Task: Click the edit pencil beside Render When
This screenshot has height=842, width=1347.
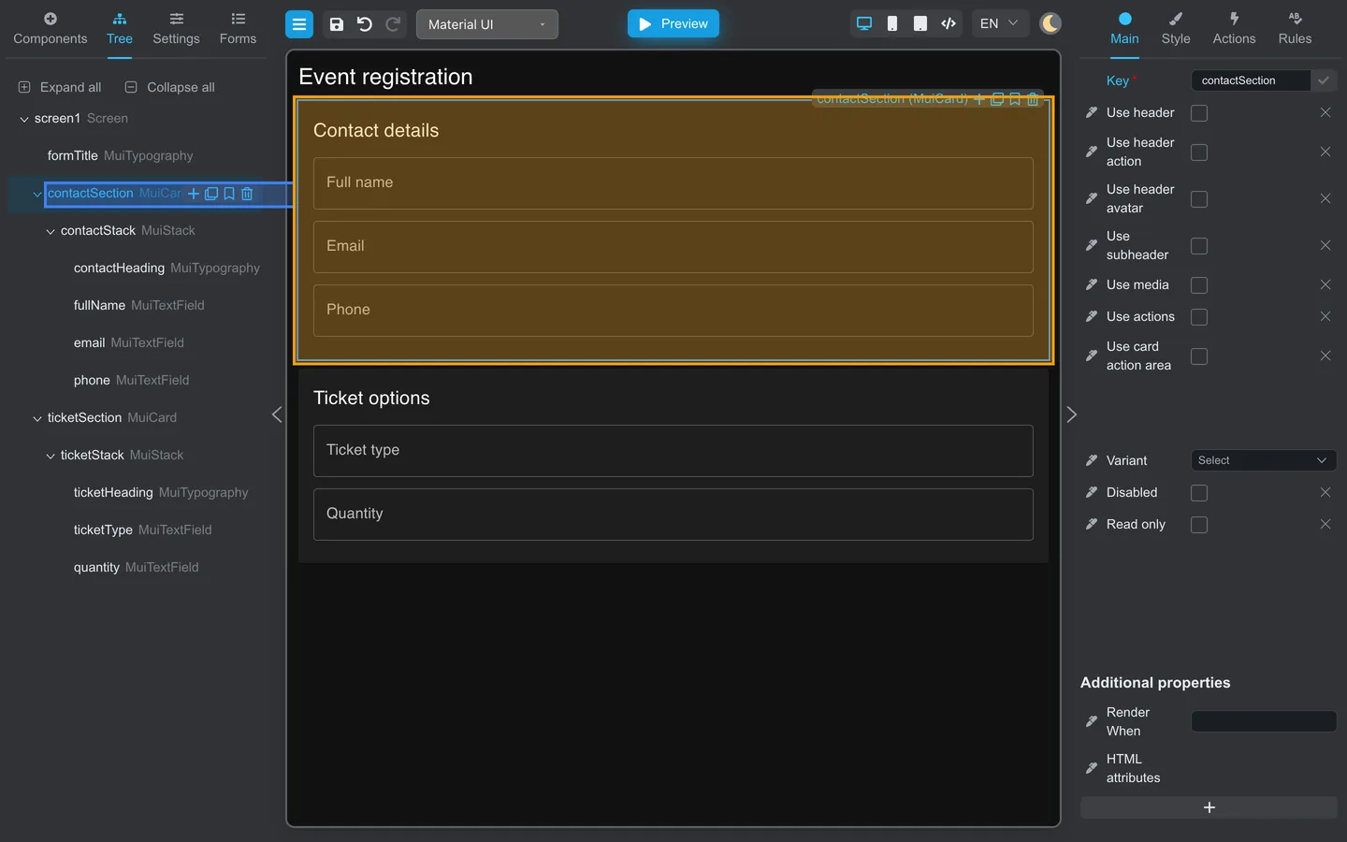Action: pyautogui.click(x=1092, y=721)
